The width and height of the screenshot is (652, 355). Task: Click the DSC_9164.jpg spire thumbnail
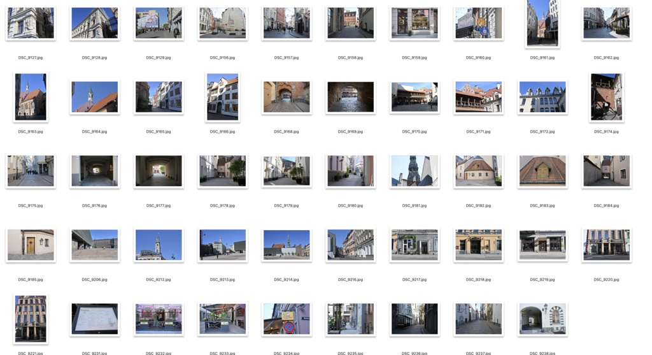click(x=94, y=97)
